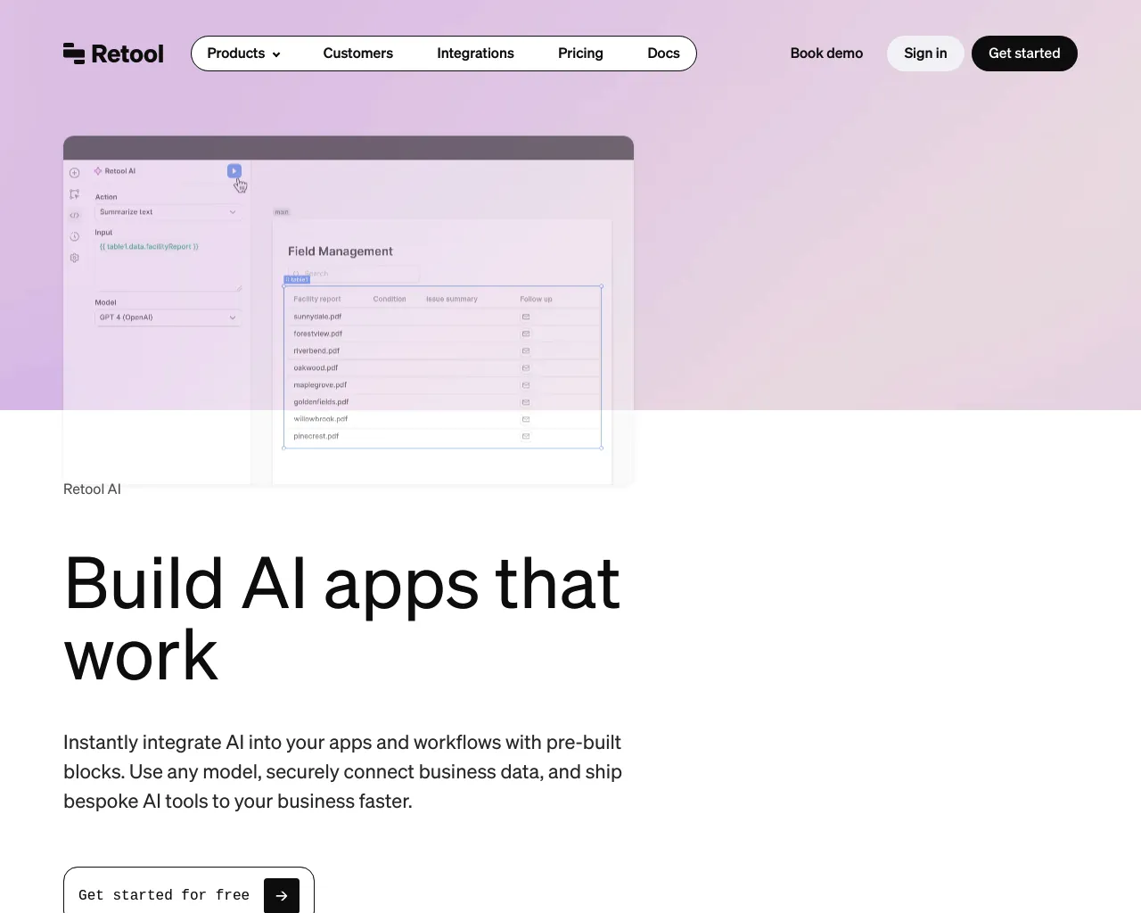This screenshot has height=913, width=1141.
Task: Open the code editor icon in sidebar
Action: [75, 215]
